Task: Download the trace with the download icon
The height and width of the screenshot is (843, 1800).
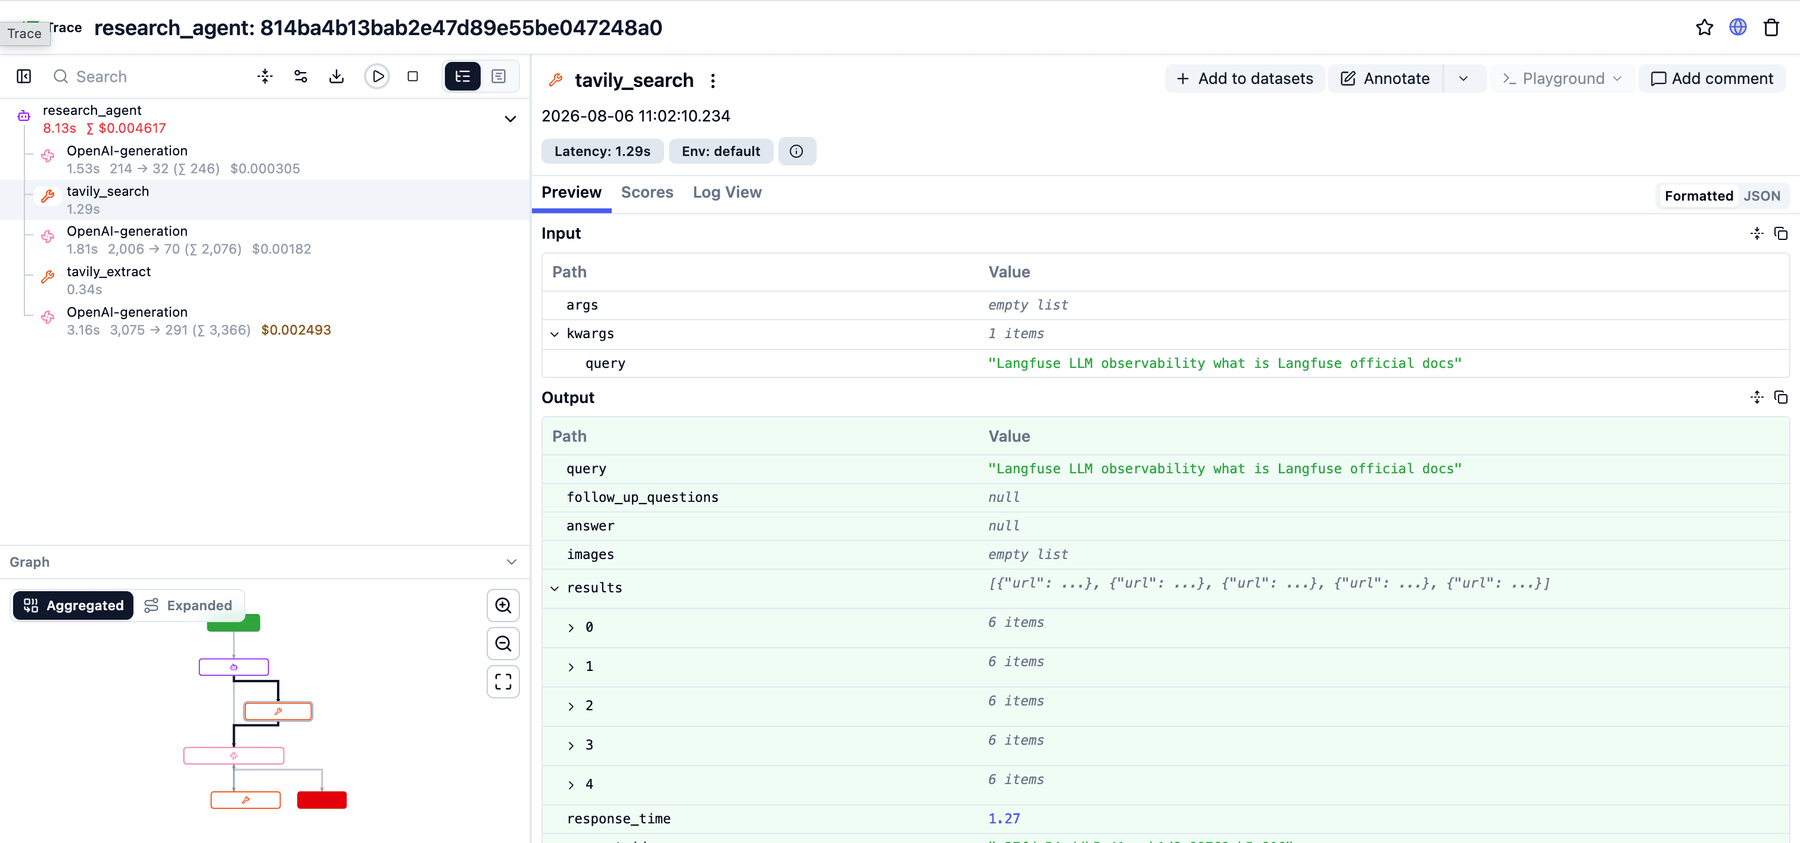Action: 337,76
